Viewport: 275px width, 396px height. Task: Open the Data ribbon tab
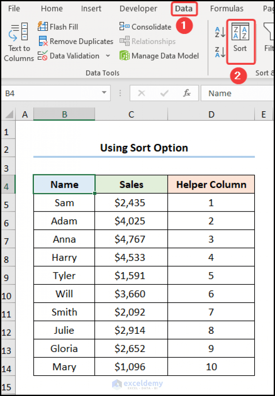[184, 9]
